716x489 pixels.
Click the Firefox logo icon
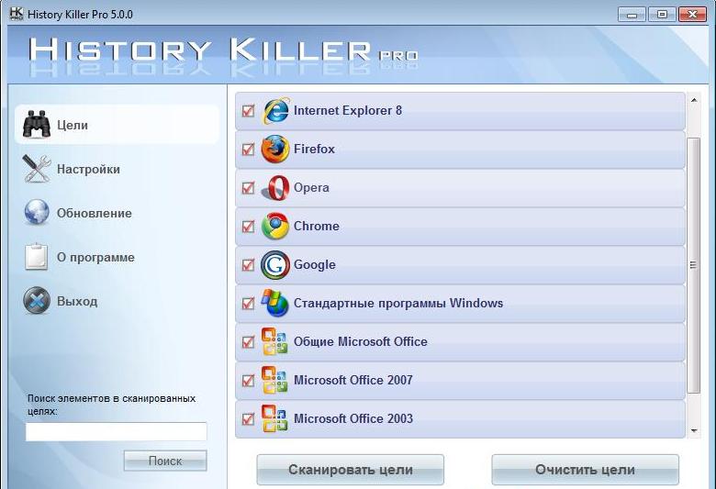click(x=274, y=149)
